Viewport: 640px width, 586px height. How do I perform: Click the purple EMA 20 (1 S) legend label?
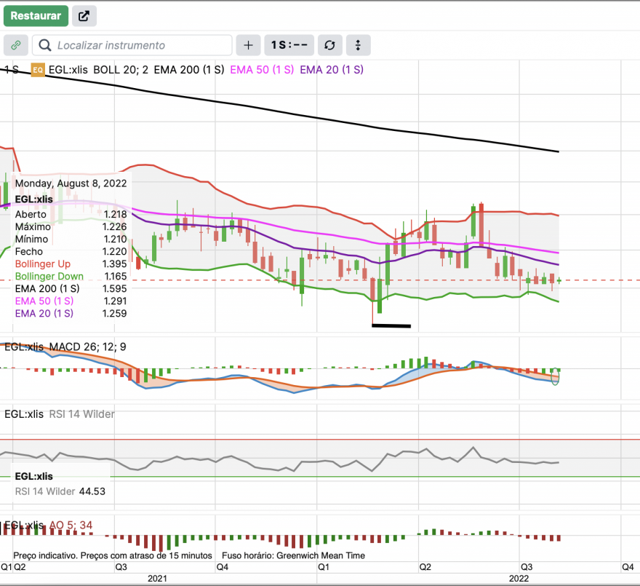(332, 70)
